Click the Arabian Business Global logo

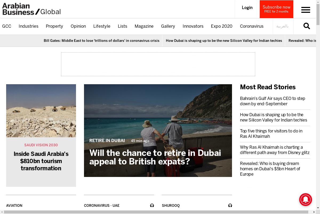click(31, 9)
